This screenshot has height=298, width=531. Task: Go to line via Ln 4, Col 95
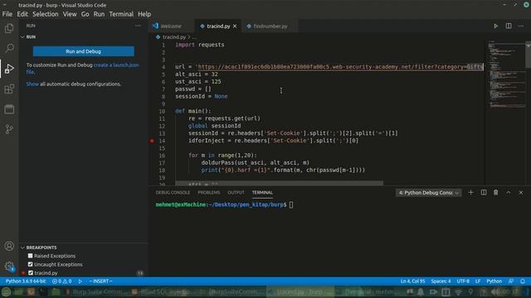(412, 281)
